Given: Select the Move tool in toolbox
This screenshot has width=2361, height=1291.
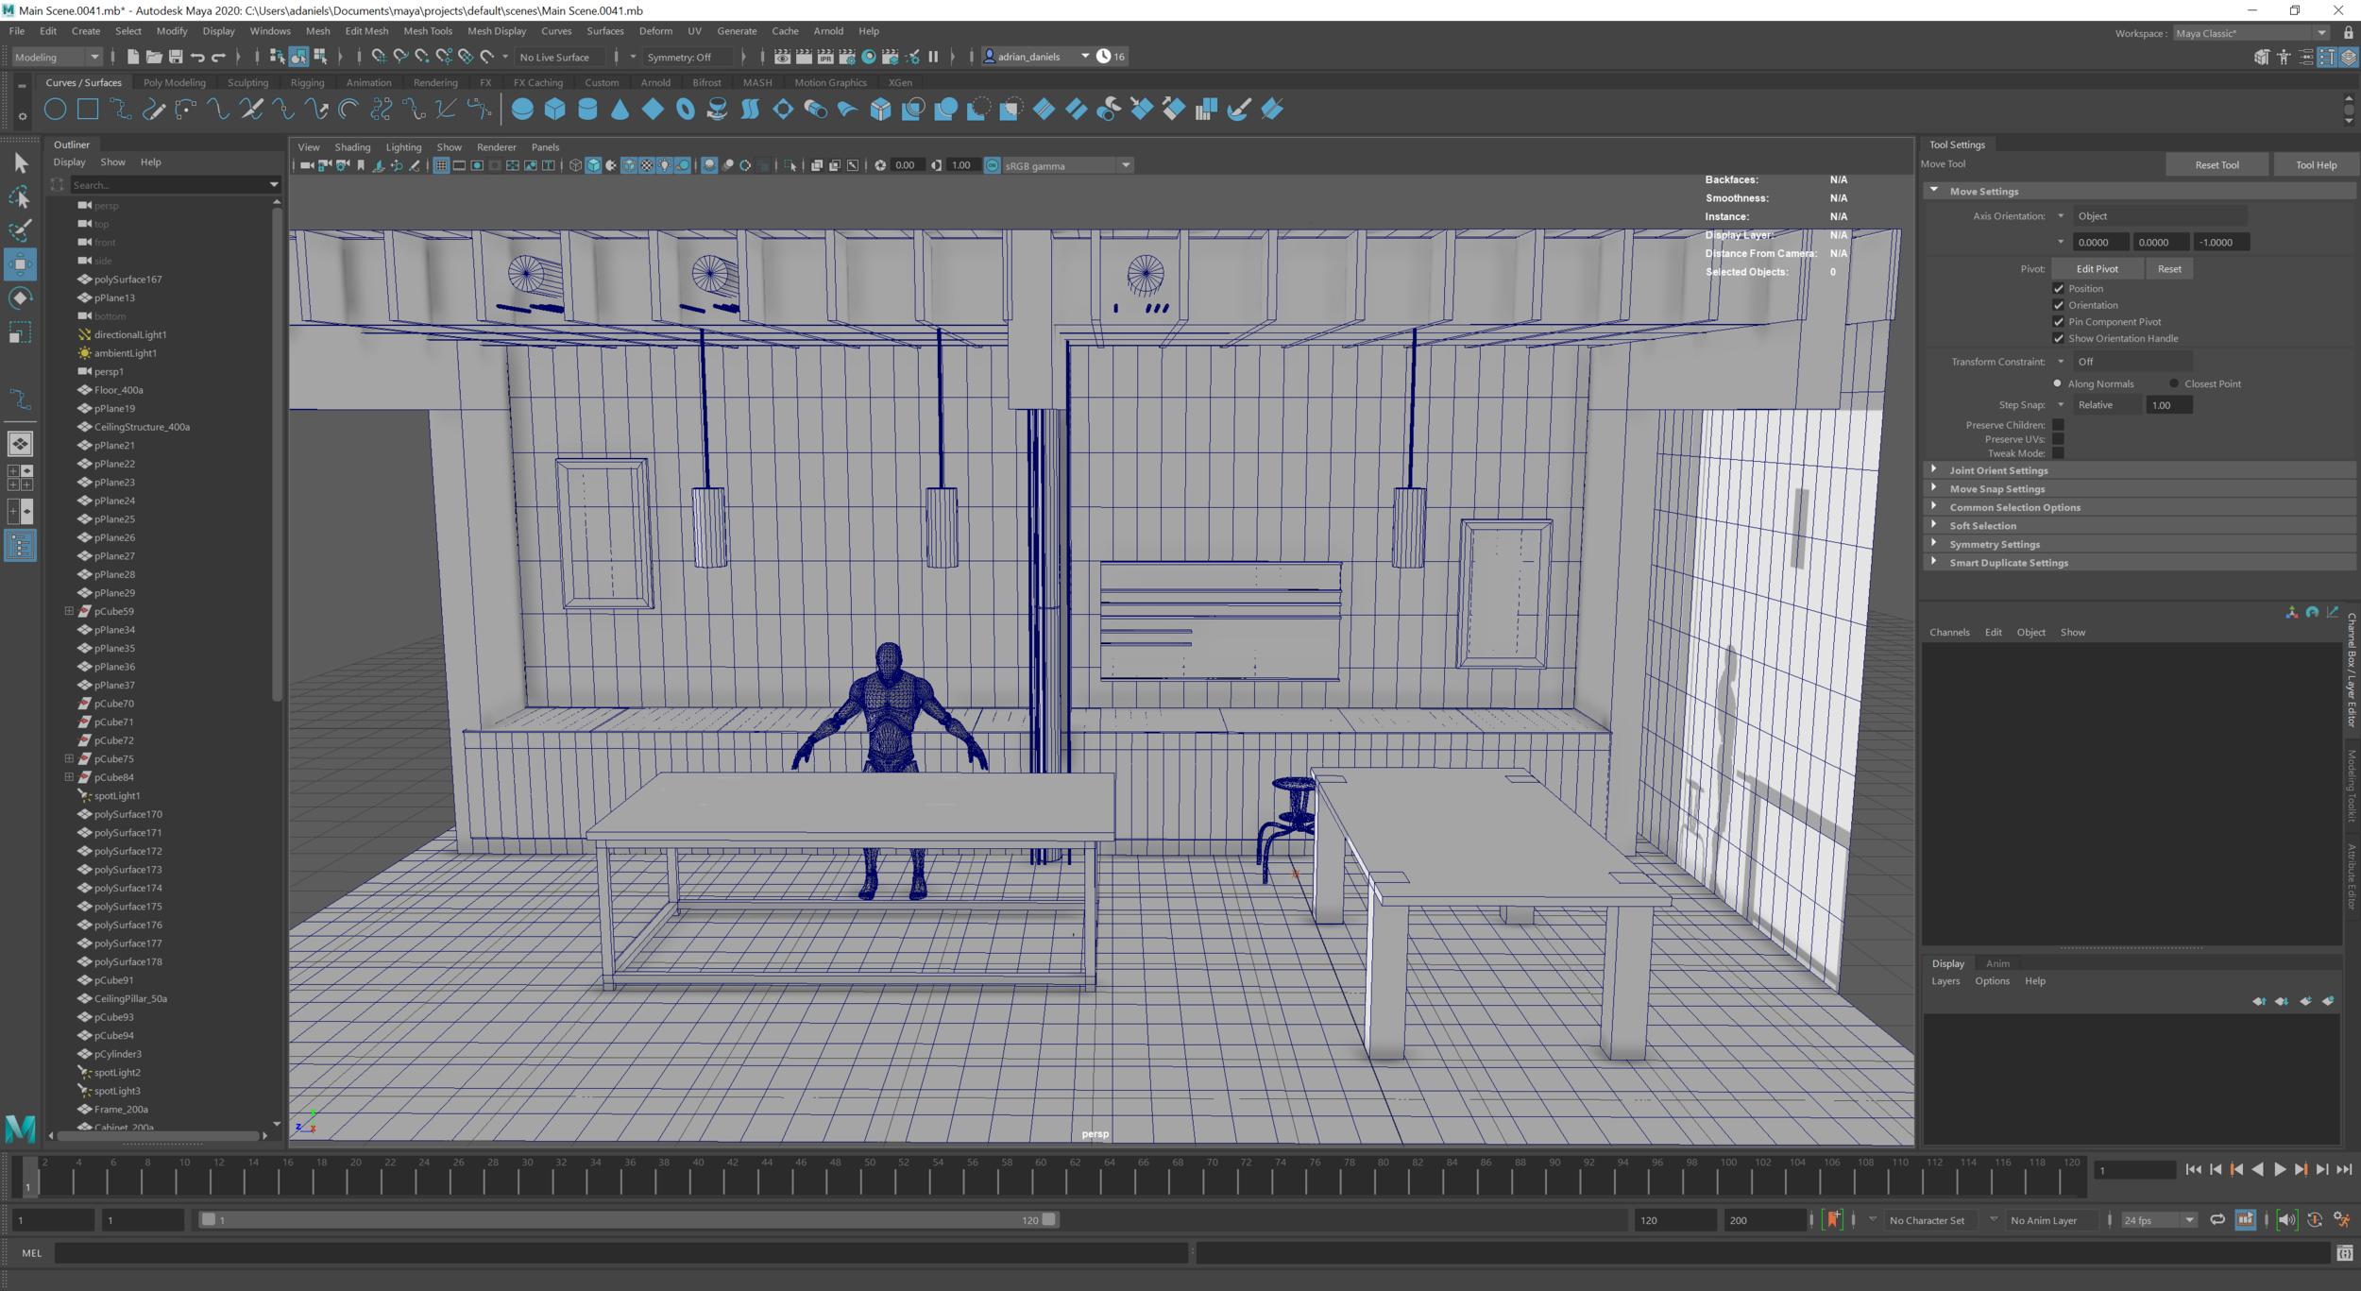Looking at the screenshot, I should coord(20,264).
